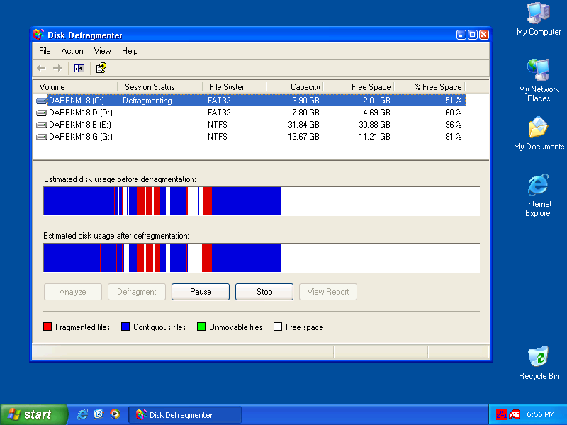
Task: Click the red Fragmented files legend swatch
Action: click(47, 327)
